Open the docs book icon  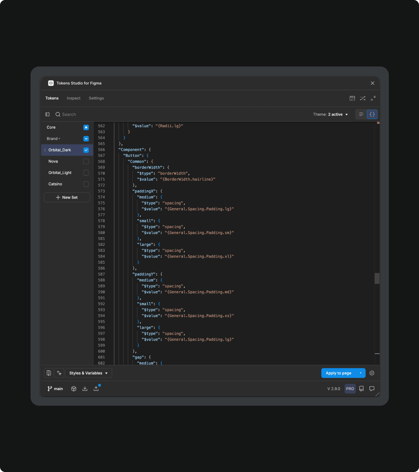point(362,389)
